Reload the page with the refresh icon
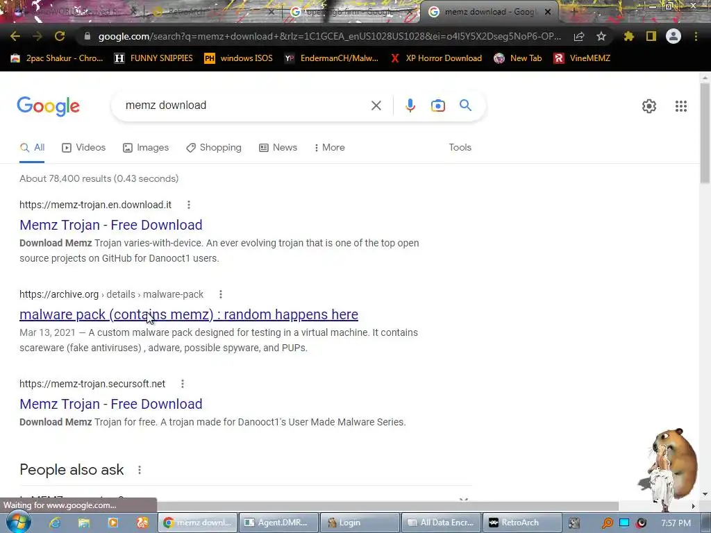The height and width of the screenshot is (533, 711). [60, 36]
